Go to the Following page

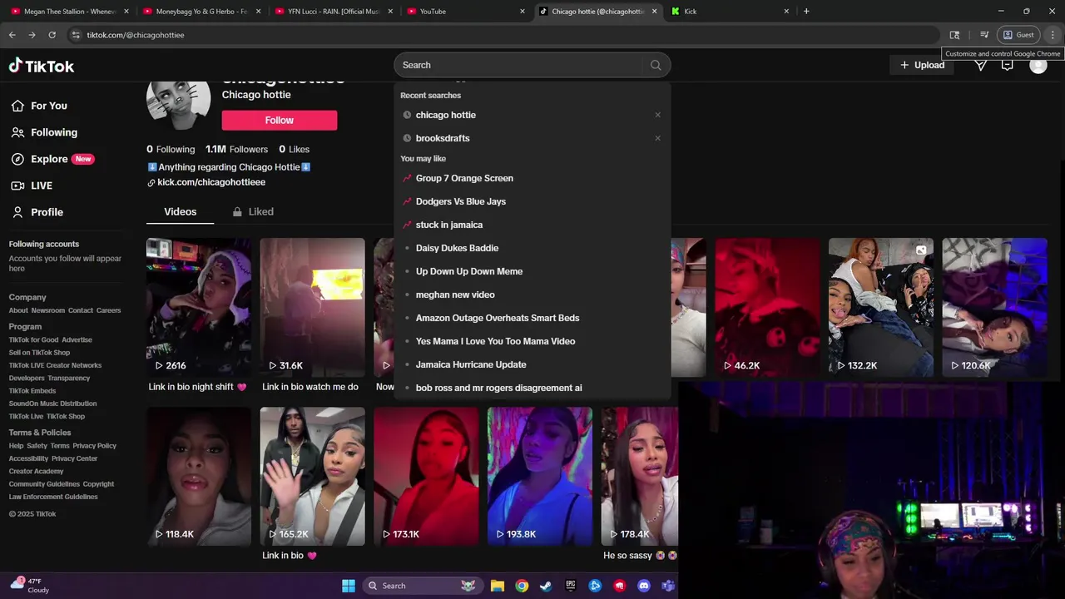(44, 132)
